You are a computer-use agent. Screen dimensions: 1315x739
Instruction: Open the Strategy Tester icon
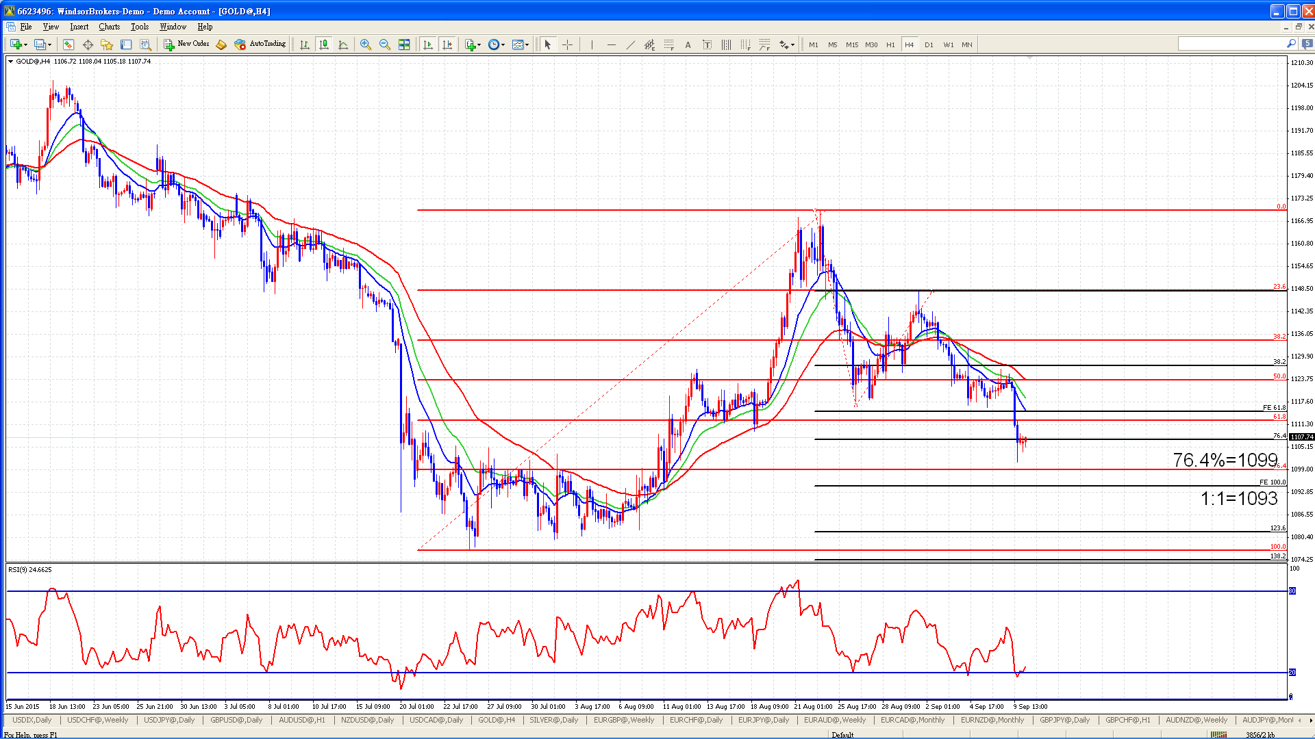[x=145, y=44]
